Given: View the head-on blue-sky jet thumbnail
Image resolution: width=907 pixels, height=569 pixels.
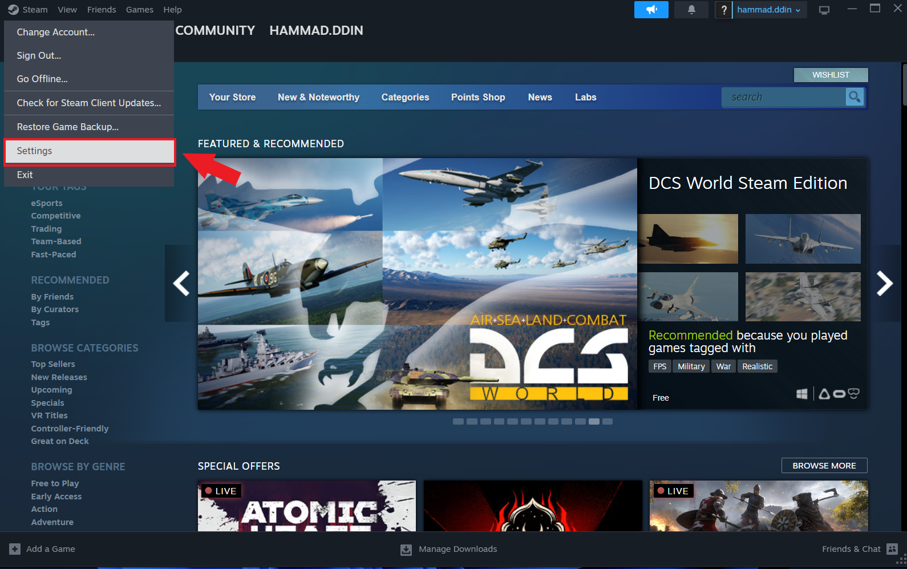Looking at the screenshot, I should point(803,239).
